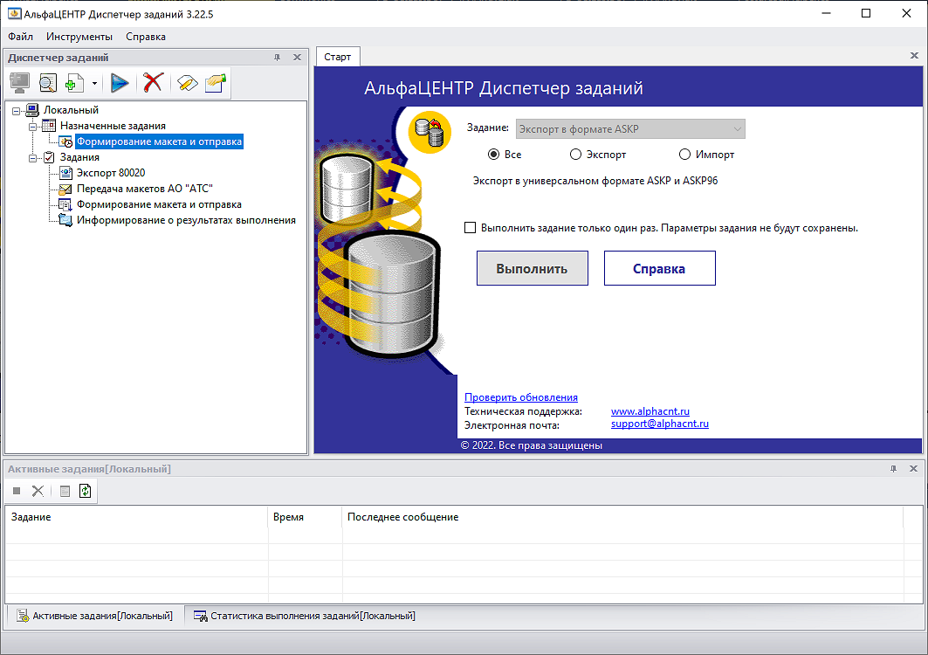Select the Экспорт 80020 task
The width and height of the screenshot is (928, 655).
pyautogui.click(x=111, y=173)
